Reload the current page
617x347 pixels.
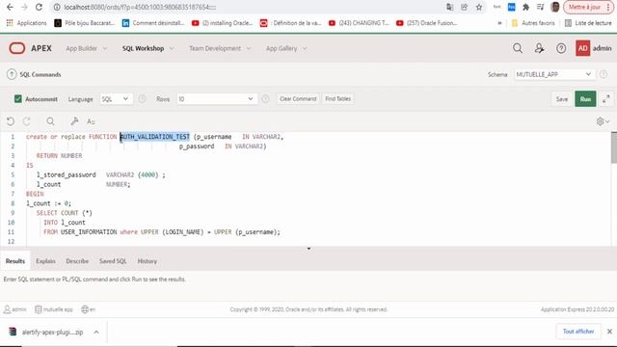(39, 7)
